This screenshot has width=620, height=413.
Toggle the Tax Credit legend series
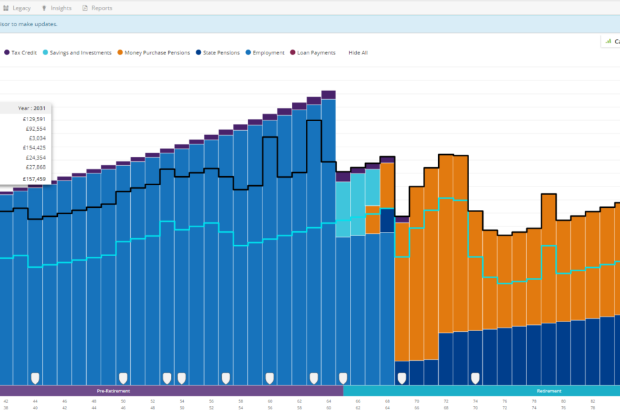click(23, 53)
